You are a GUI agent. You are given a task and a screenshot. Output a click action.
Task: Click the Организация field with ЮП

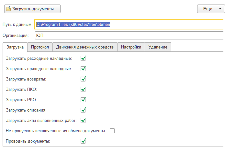coord(129,35)
